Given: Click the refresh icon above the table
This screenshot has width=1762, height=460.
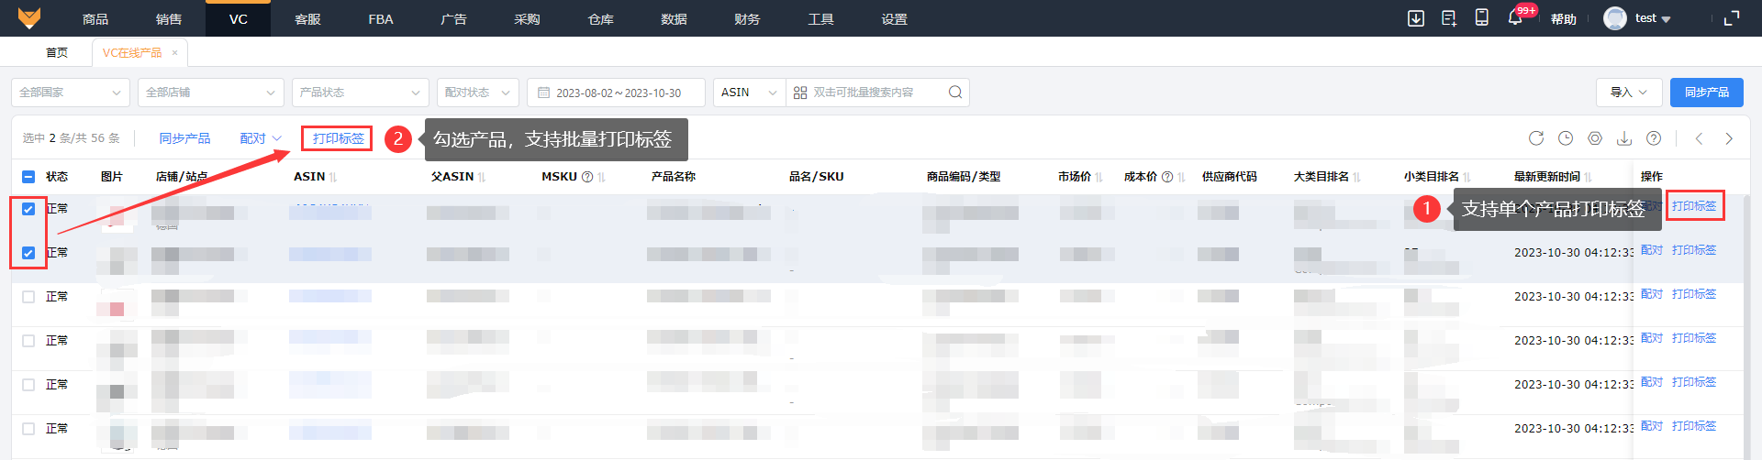Looking at the screenshot, I should [1536, 138].
